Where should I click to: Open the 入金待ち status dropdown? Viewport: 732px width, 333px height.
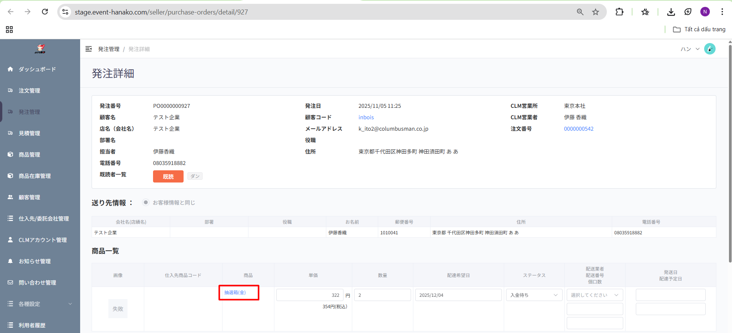coord(534,295)
